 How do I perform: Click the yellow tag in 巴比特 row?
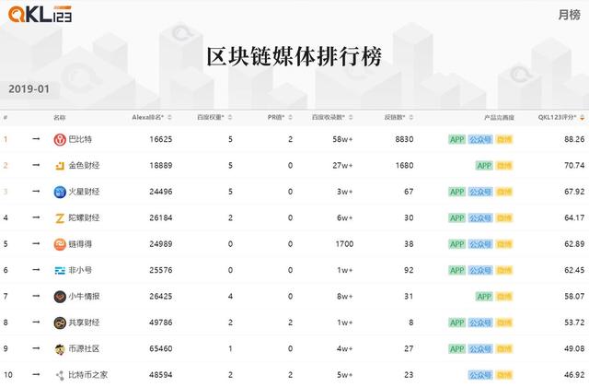(x=503, y=139)
